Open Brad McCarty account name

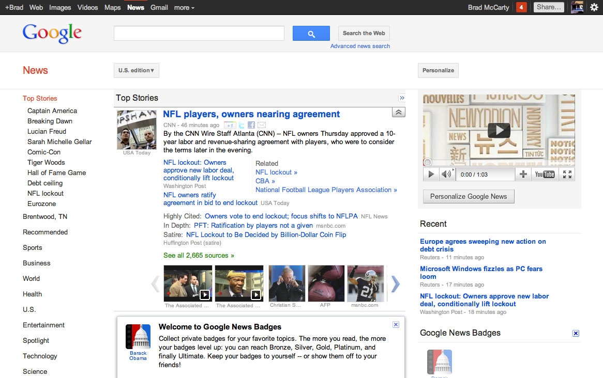488,7
